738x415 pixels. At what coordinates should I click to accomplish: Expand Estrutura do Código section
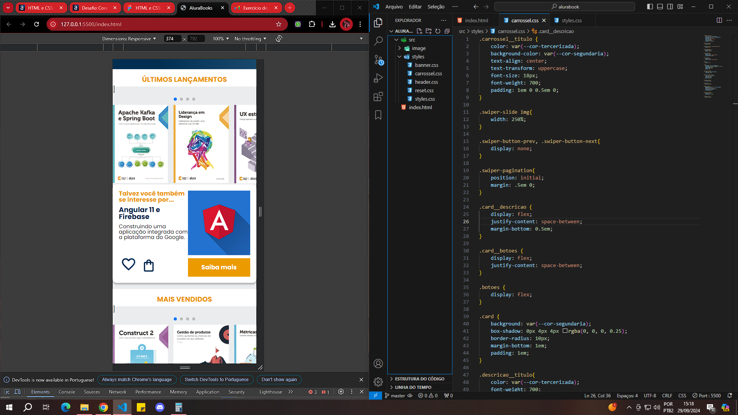point(420,379)
